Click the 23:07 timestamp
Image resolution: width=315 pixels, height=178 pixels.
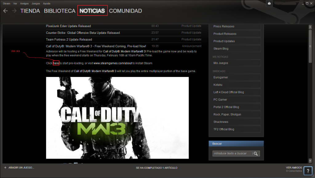(155, 33)
